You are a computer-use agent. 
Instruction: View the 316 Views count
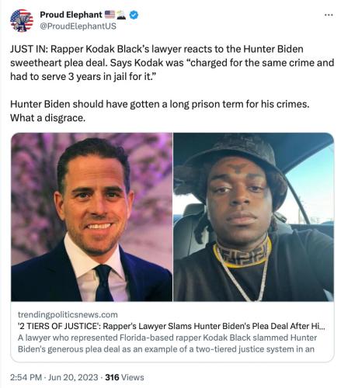click(124, 377)
